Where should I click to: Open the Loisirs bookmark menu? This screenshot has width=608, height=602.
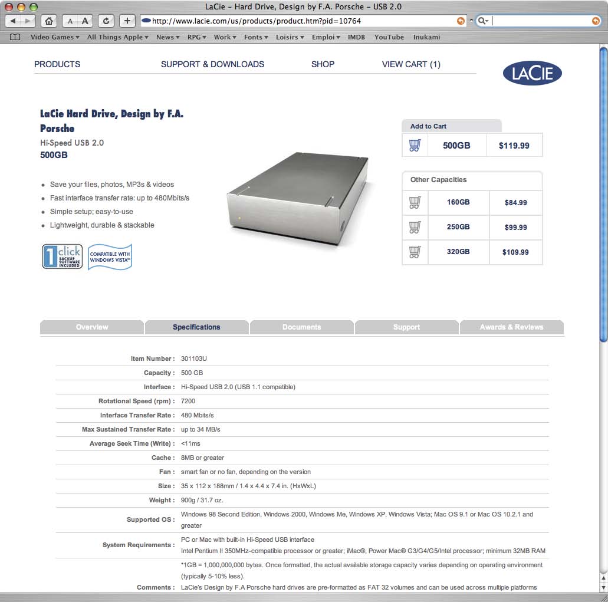[290, 37]
